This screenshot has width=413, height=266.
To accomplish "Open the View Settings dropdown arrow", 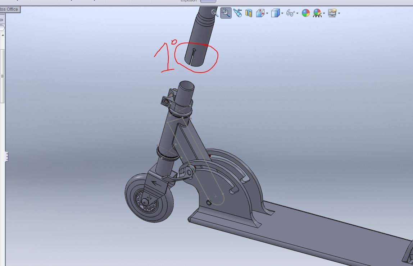I will tap(339, 13).
